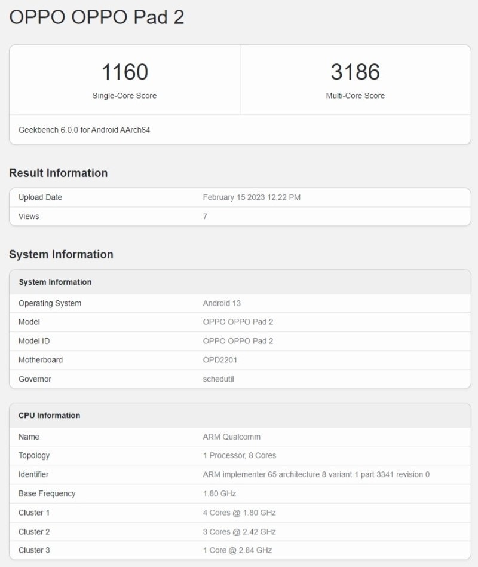Click the large System Information section heading
The width and height of the screenshot is (478, 567).
[x=61, y=254]
